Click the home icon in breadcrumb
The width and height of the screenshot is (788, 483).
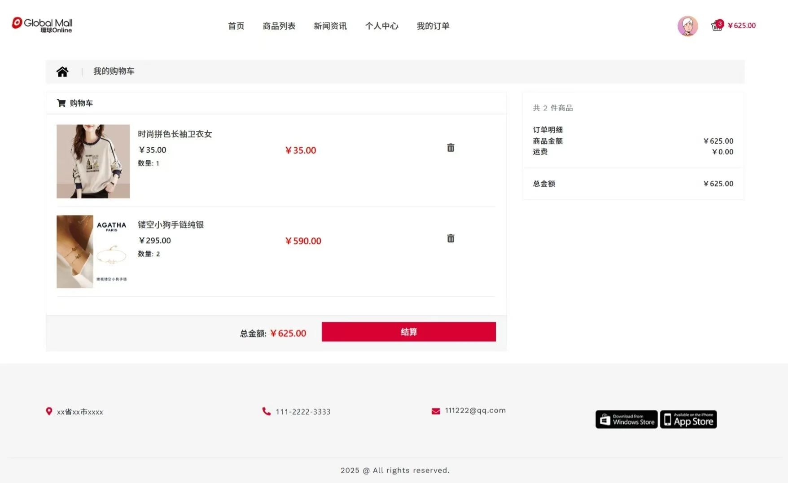(x=62, y=71)
